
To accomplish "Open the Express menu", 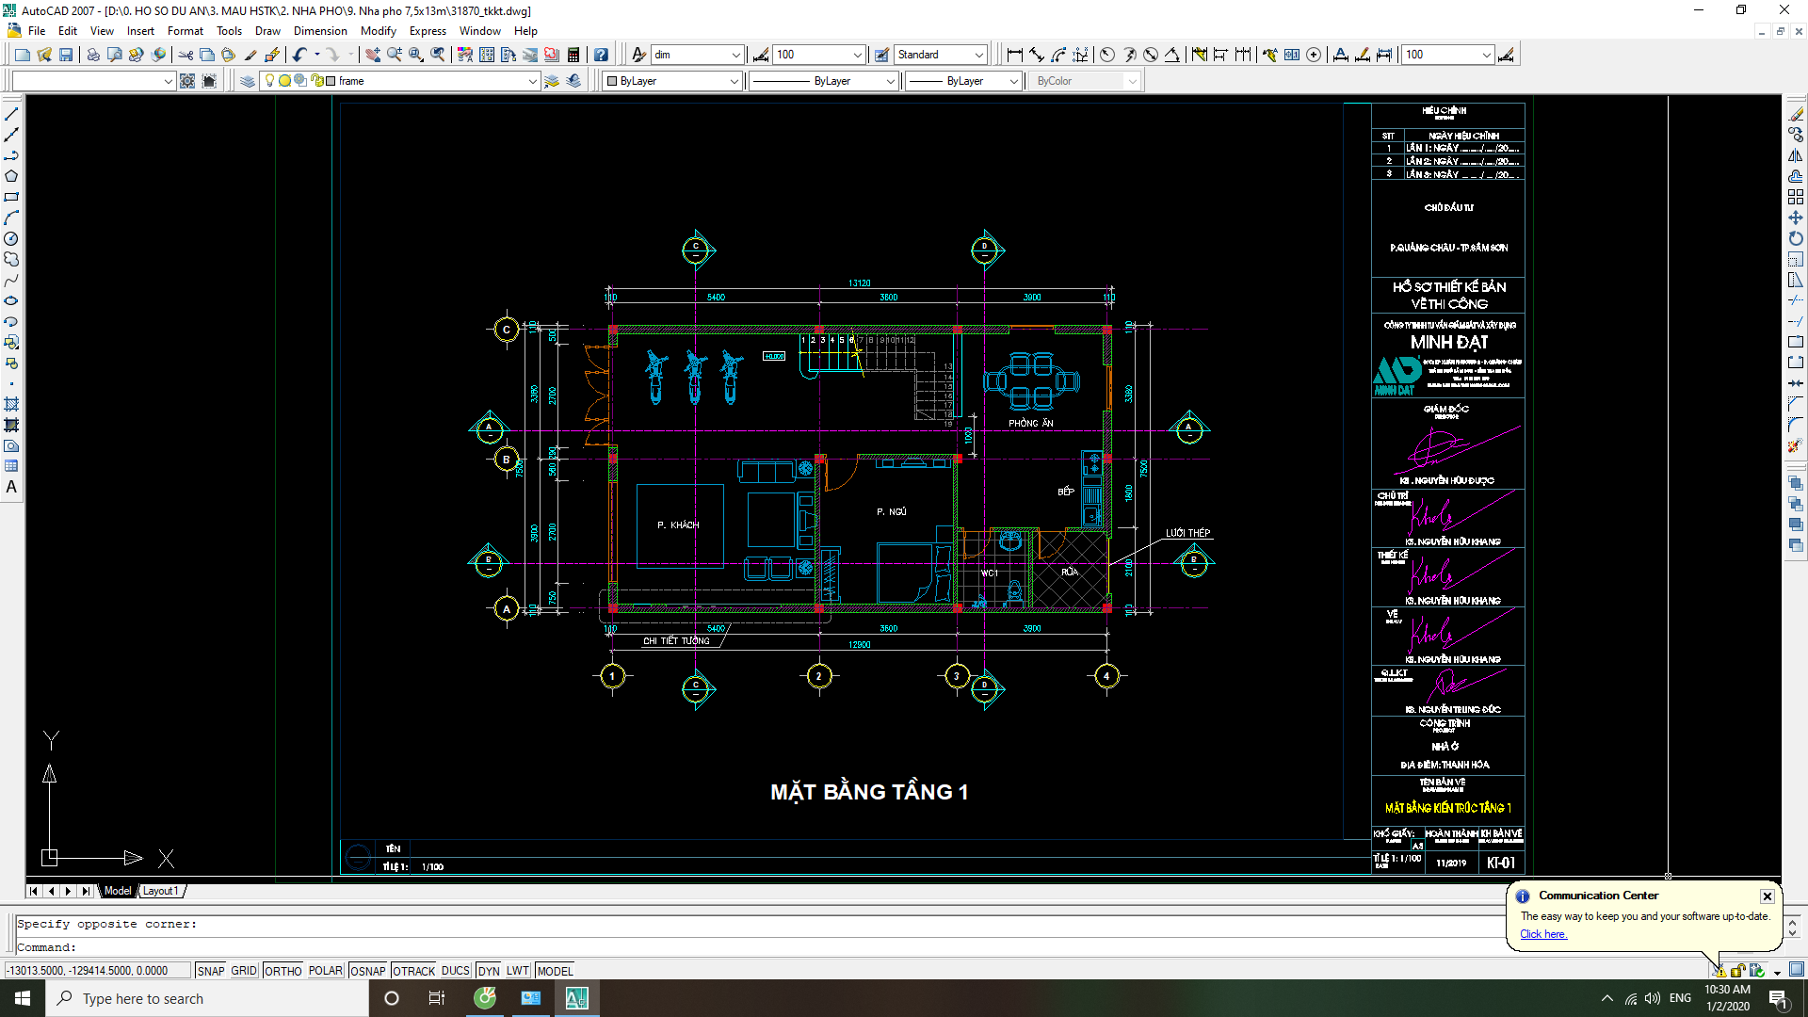I will [428, 31].
